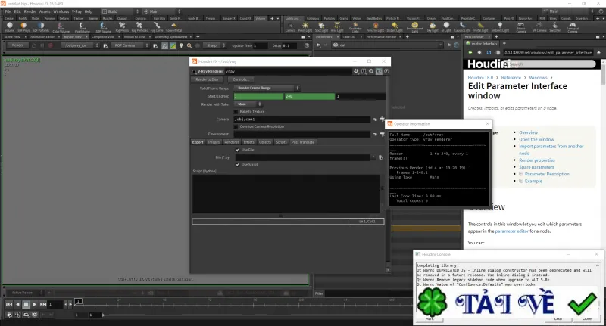Open the gear menu in V-Ray parameters
The image size is (606, 326).
pyautogui.click(x=356, y=71)
